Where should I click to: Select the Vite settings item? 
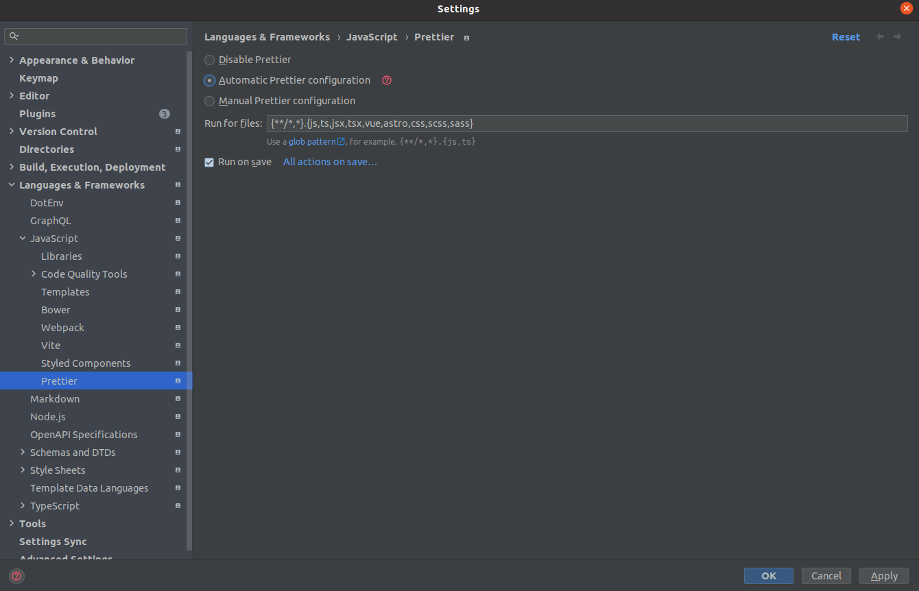tap(51, 346)
